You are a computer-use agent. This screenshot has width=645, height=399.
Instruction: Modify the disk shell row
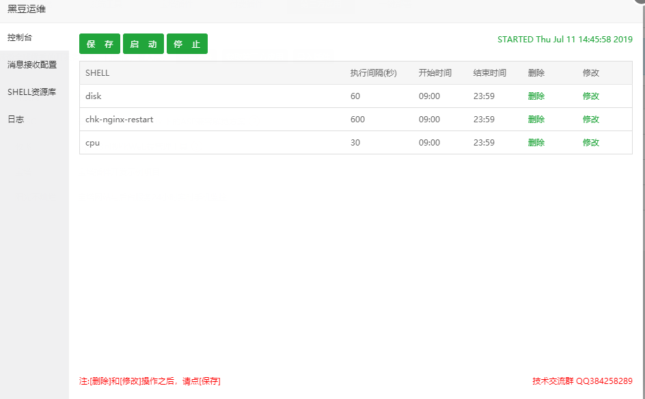(x=591, y=96)
